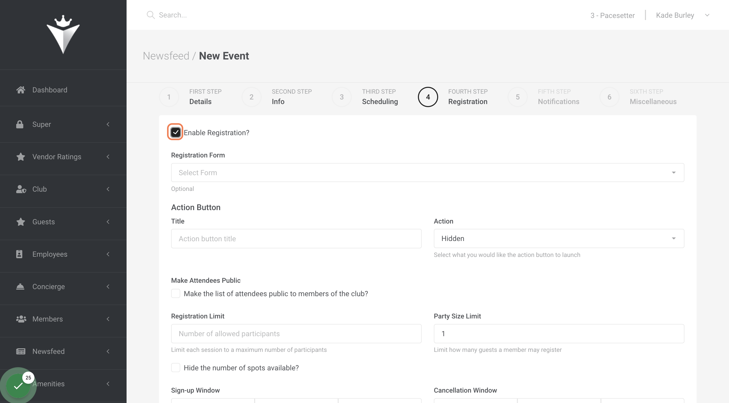Expand the Newsfeed menu chevron
The height and width of the screenshot is (403, 729).
[108, 351]
